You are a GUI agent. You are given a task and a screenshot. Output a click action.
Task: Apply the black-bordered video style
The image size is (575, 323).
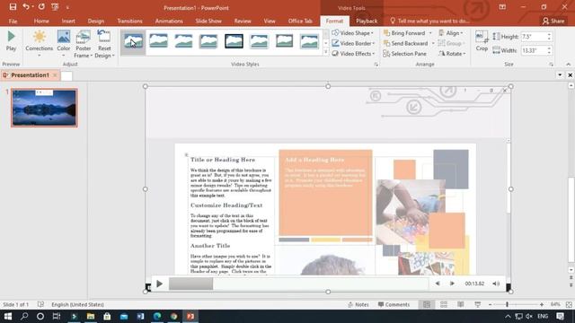(x=234, y=41)
